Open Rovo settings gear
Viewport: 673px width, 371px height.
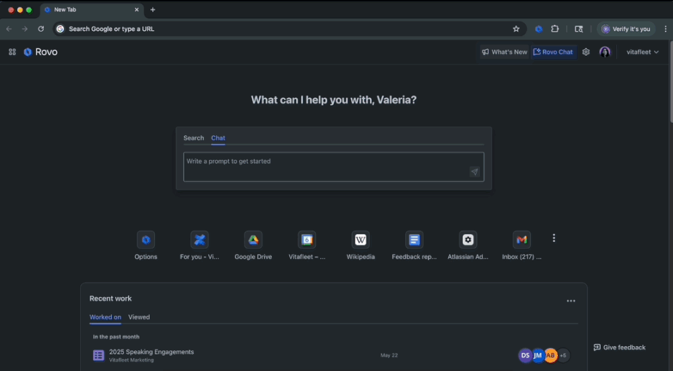pyautogui.click(x=586, y=52)
